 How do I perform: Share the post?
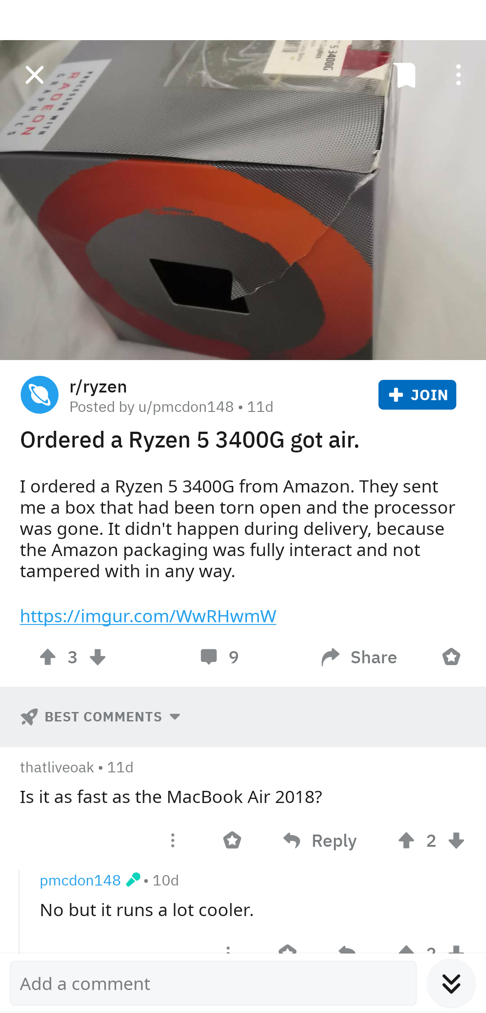click(x=359, y=657)
